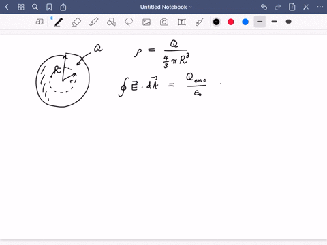
Task: Open the search tool
Action: click(x=35, y=7)
